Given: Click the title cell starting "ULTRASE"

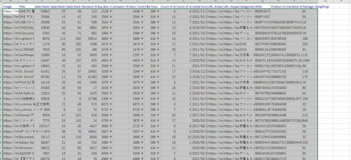Looking at the screenshot, I should click(26, 49).
